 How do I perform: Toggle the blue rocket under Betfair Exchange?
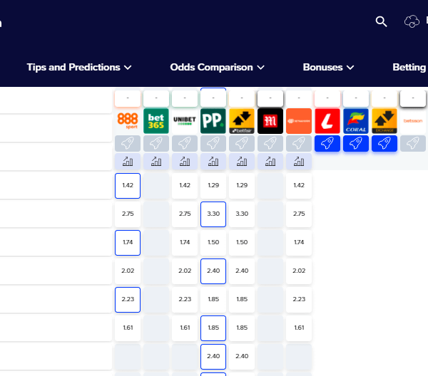pyautogui.click(x=384, y=143)
